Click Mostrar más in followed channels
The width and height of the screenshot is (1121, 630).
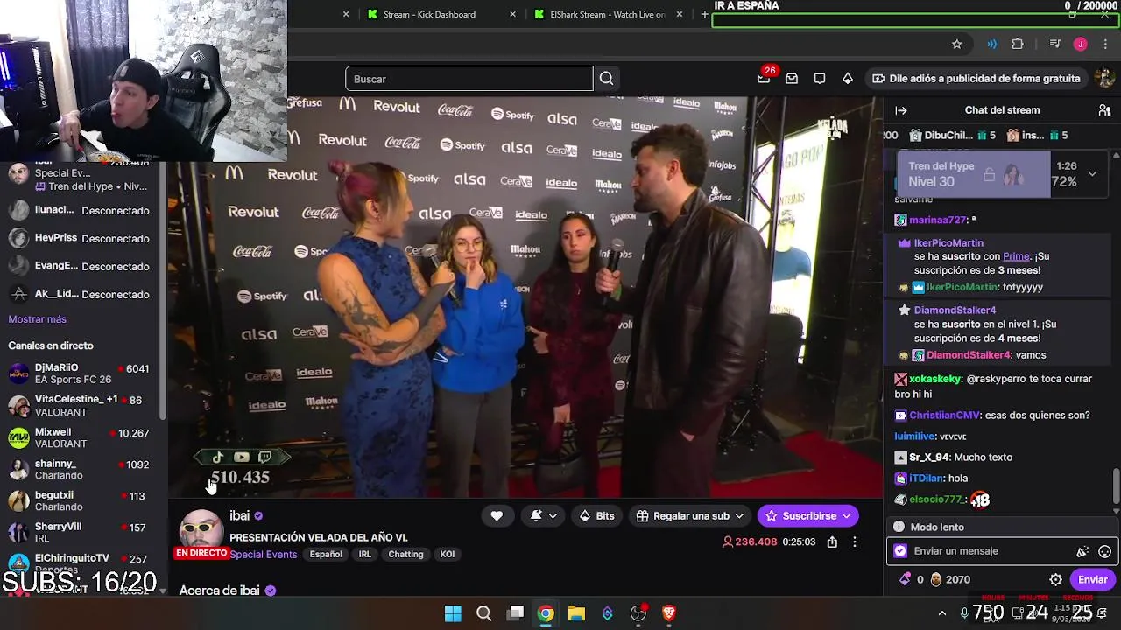pyautogui.click(x=37, y=319)
